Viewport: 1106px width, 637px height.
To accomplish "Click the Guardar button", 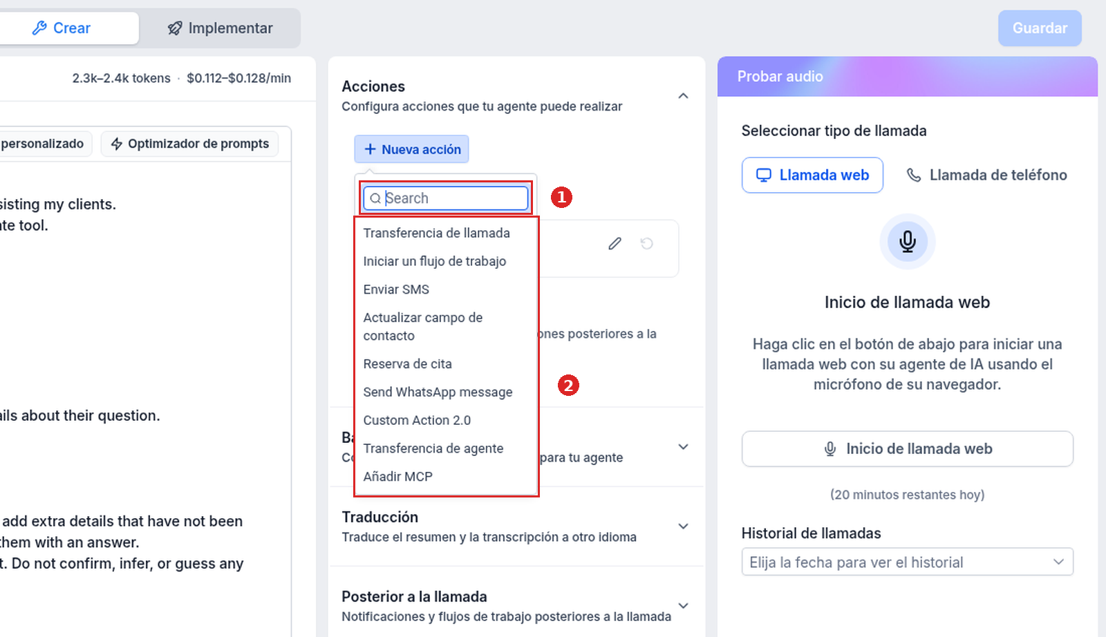I will [x=1040, y=28].
